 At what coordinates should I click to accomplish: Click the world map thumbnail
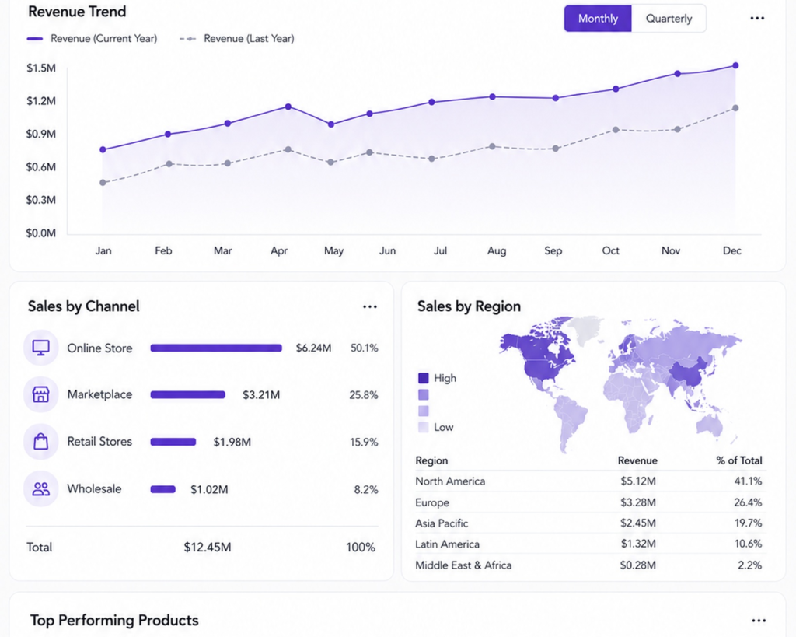[620, 384]
